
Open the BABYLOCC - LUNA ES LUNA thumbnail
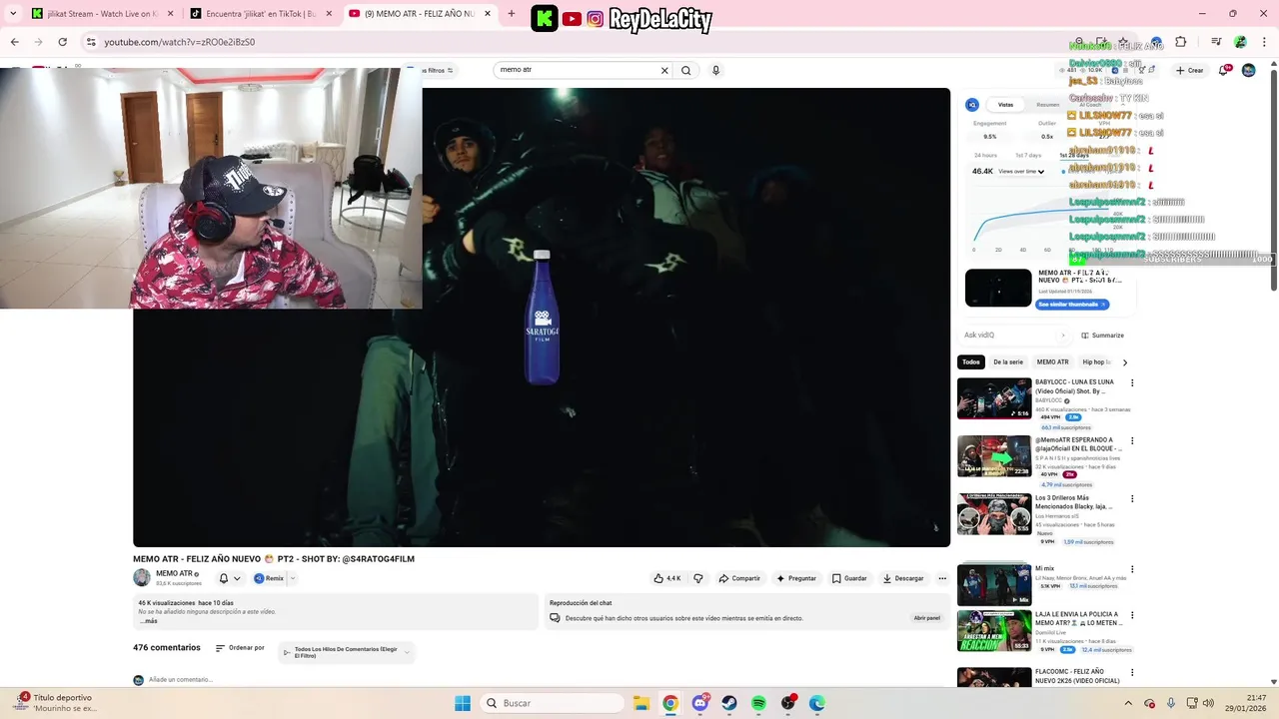pyautogui.click(x=994, y=398)
